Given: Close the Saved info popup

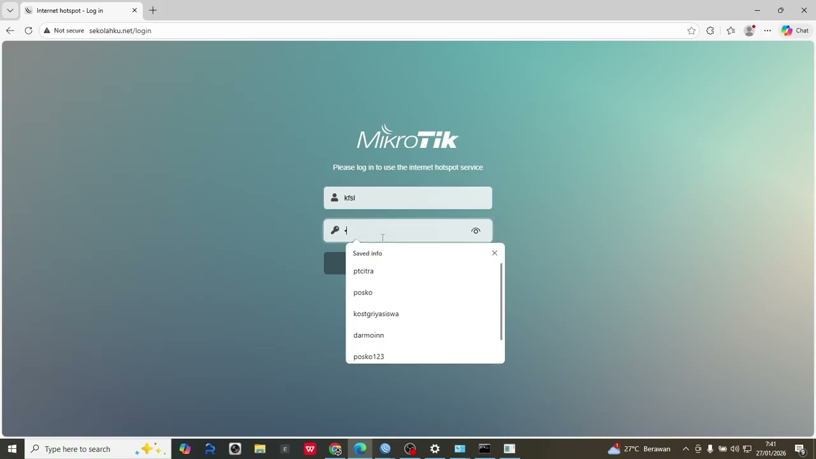Looking at the screenshot, I should pos(494,253).
